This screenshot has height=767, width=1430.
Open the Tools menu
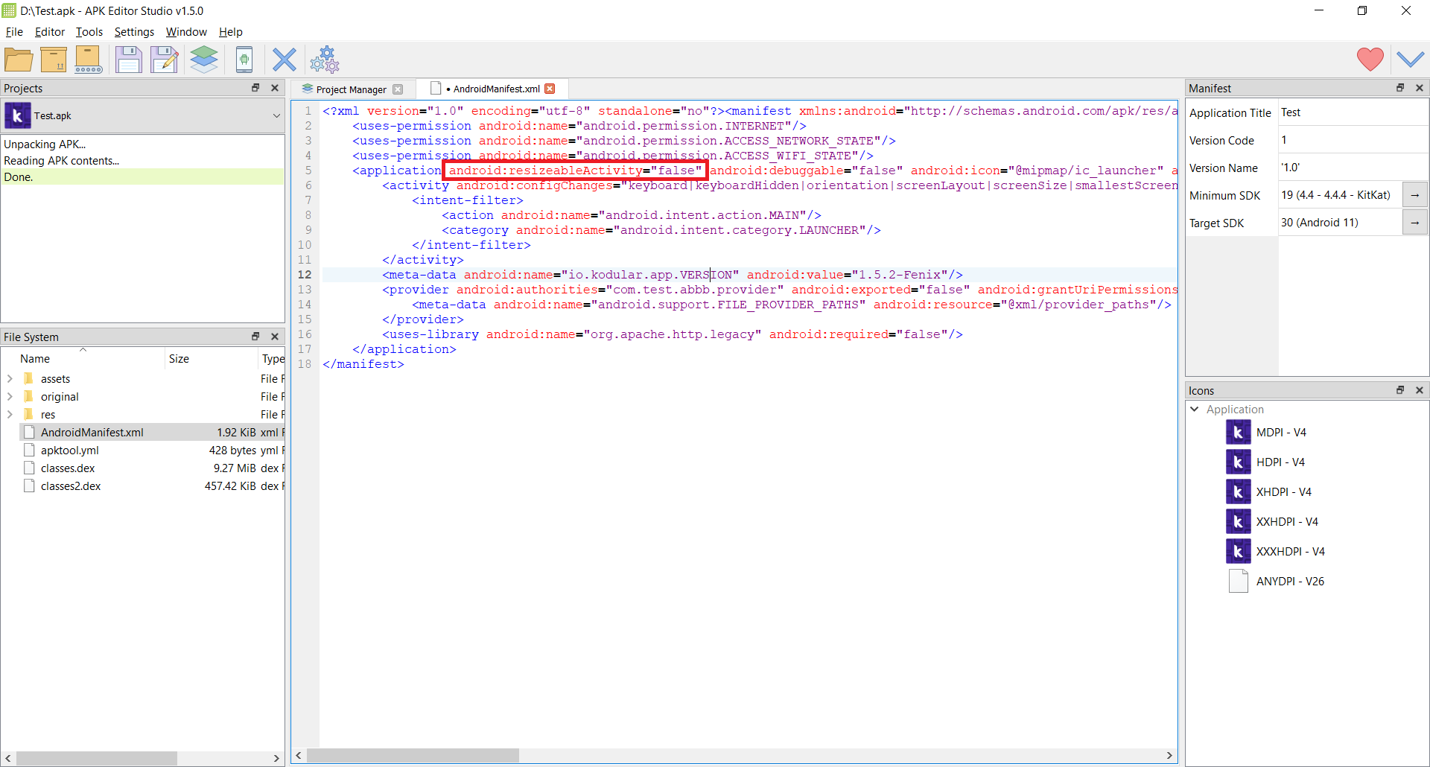[89, 32]
